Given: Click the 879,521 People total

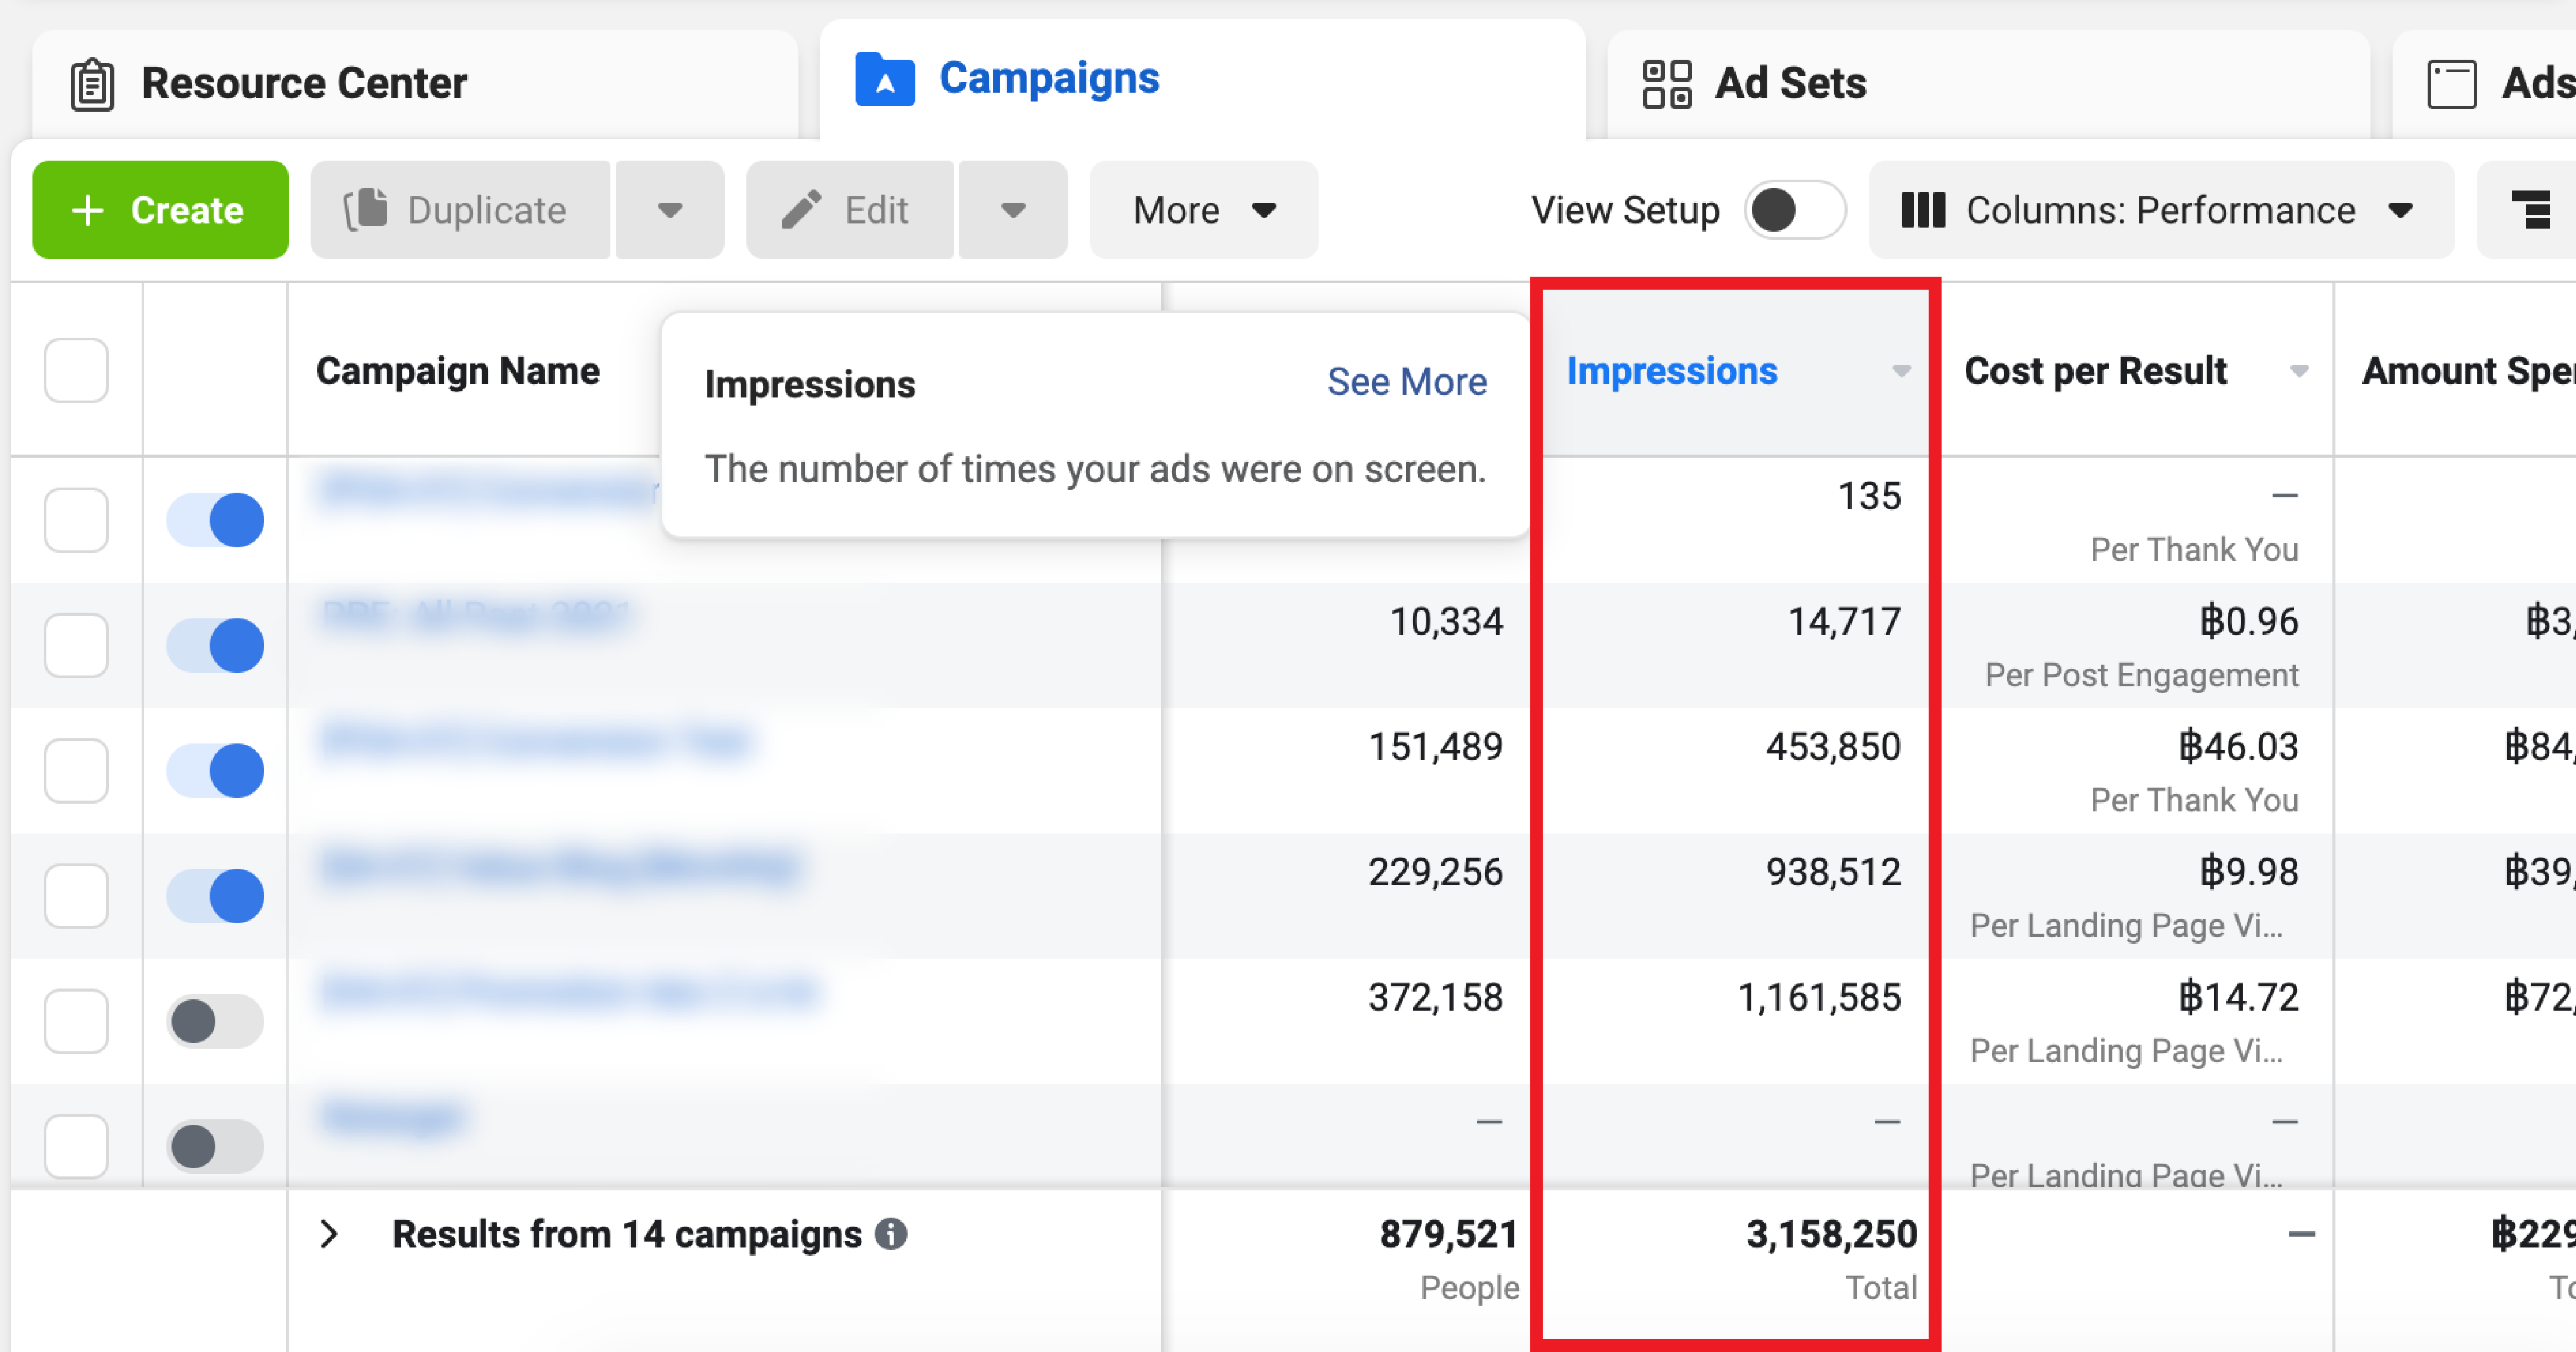Looking at the screenshot, I should [x=1449, y=1234].
